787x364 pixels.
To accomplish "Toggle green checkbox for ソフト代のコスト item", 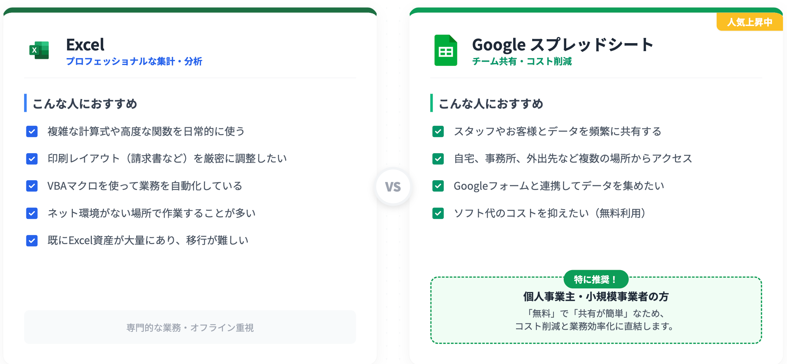I will point(438,213).
